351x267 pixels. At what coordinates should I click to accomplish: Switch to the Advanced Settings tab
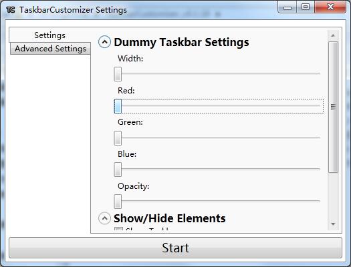click(x=50, y=49)
